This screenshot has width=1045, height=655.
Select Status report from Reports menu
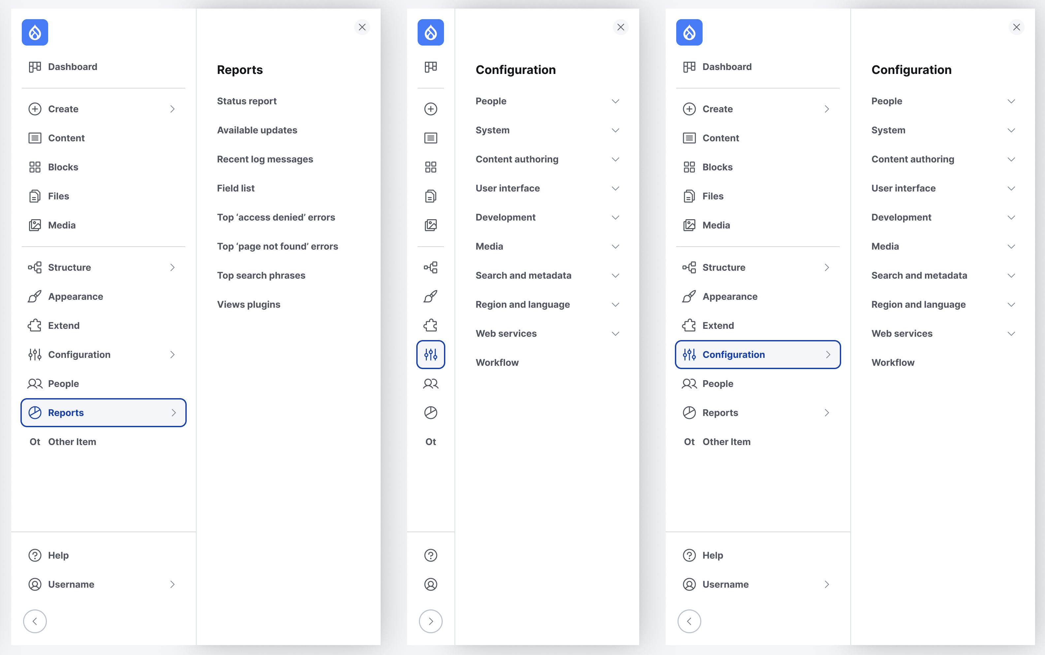246,100
